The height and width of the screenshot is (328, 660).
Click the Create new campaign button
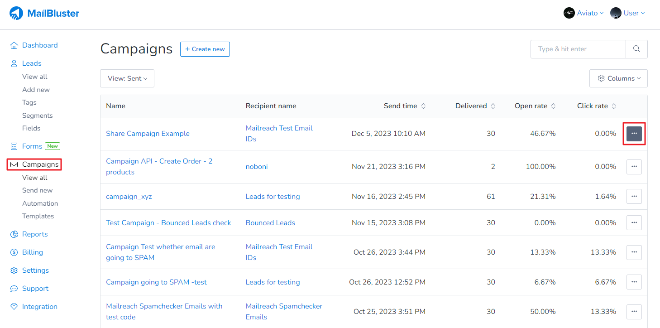[205, 49]
